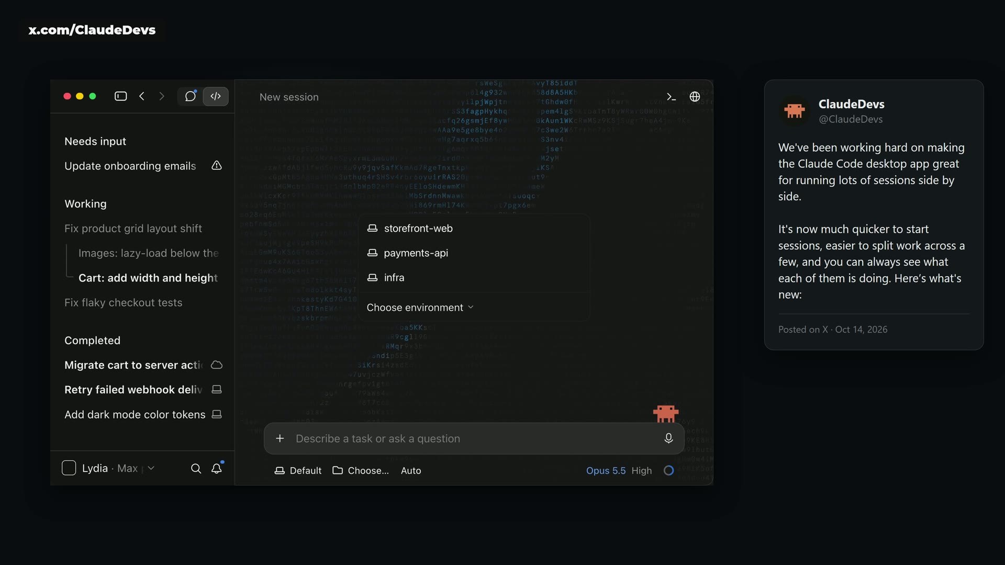1005x565 pixels.
Task: Click cloud icon next to Migrate cart
Action: (x=217, y=365)
